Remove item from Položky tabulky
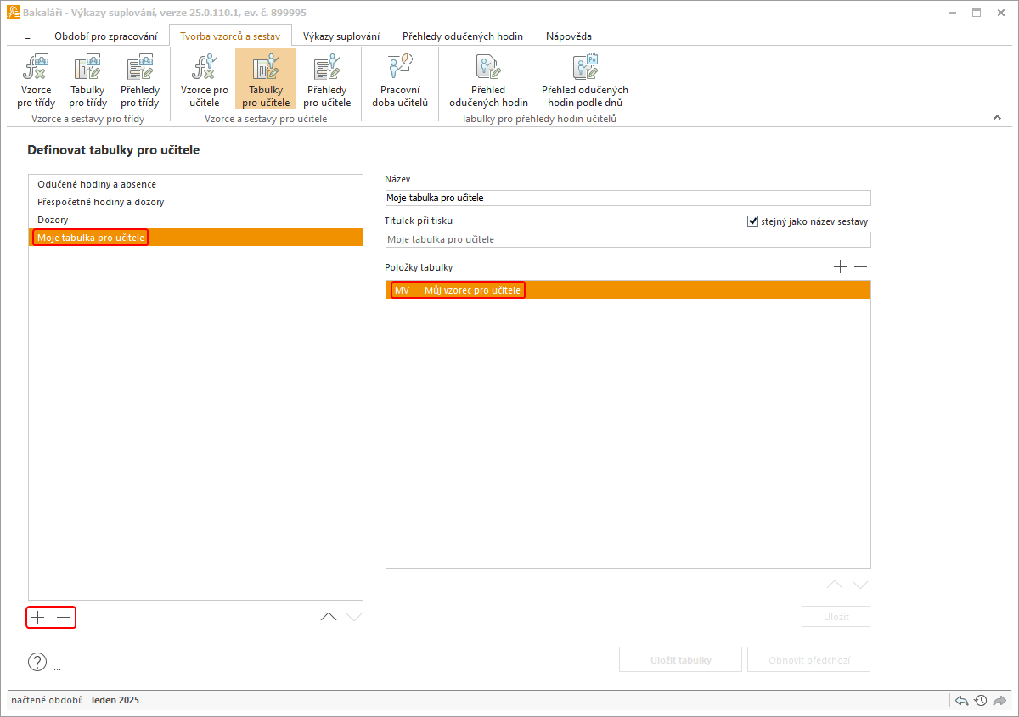Image resolution: width=1019 pixels, height=717 pixels. tap(861, 267)
